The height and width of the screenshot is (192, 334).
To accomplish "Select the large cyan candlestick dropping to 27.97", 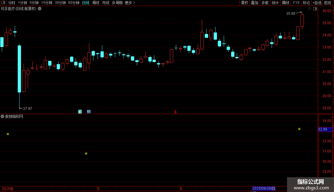I will (20, 69).
